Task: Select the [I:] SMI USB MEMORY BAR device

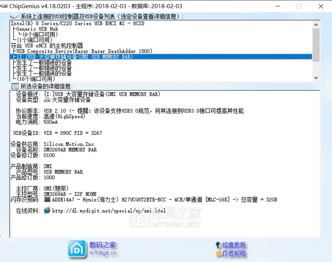Action: pyautogui.click(x=161, y=57)
